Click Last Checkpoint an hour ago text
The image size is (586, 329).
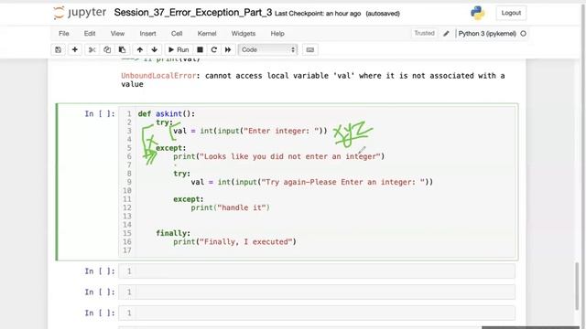pos(318,14)
